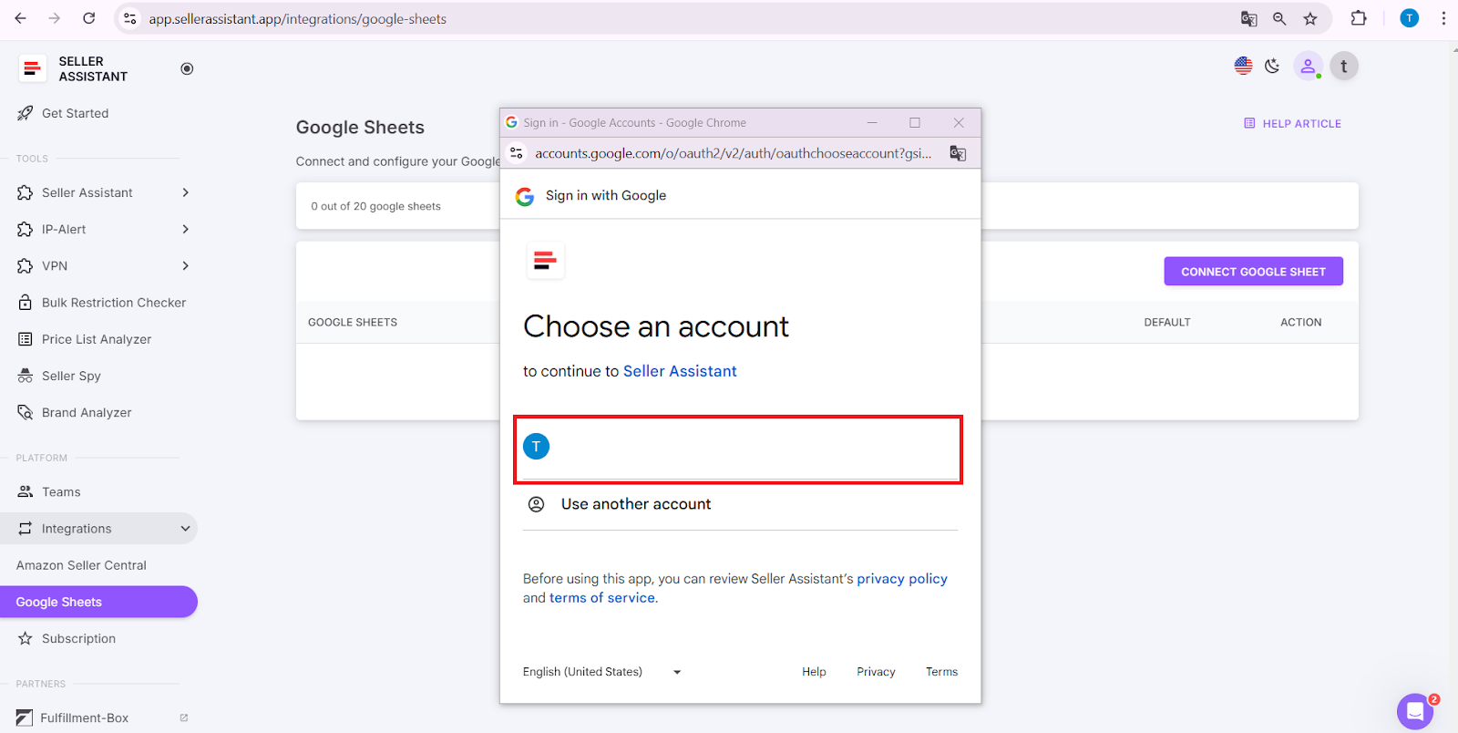Expand the Seller Assistant tools chevron
The image size is (1458, 733).
185,192
